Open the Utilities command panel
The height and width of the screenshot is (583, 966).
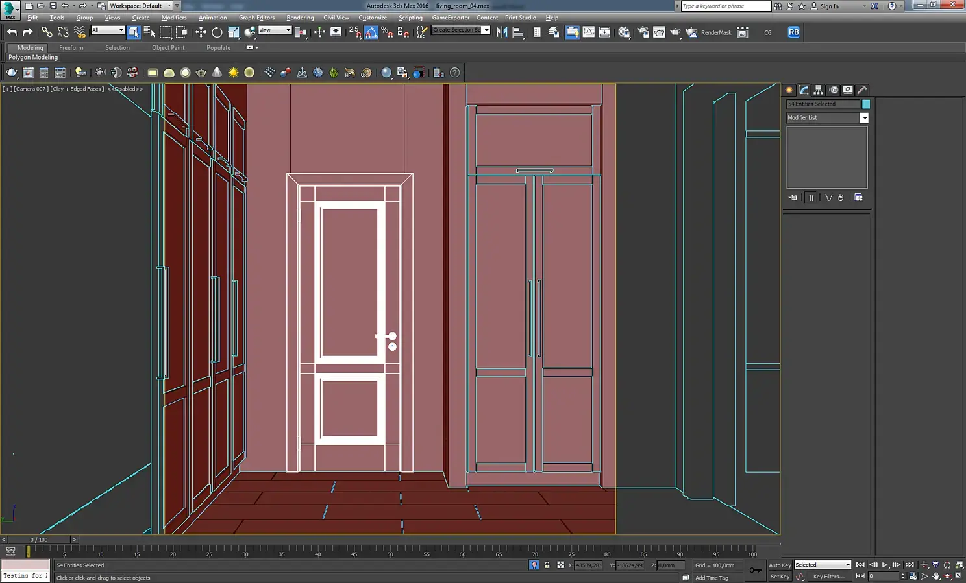click(x=862, y=90)
